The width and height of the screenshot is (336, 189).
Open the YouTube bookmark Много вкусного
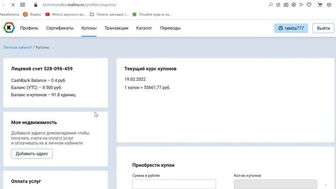(66, 14)
